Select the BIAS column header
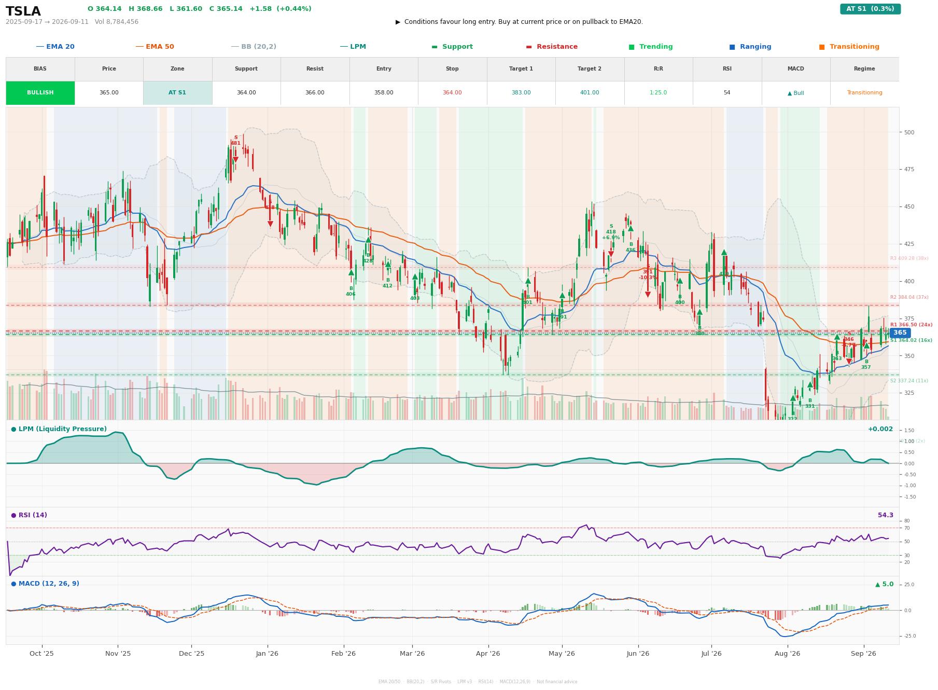This screenshot has width=938, height=690. 40,69
